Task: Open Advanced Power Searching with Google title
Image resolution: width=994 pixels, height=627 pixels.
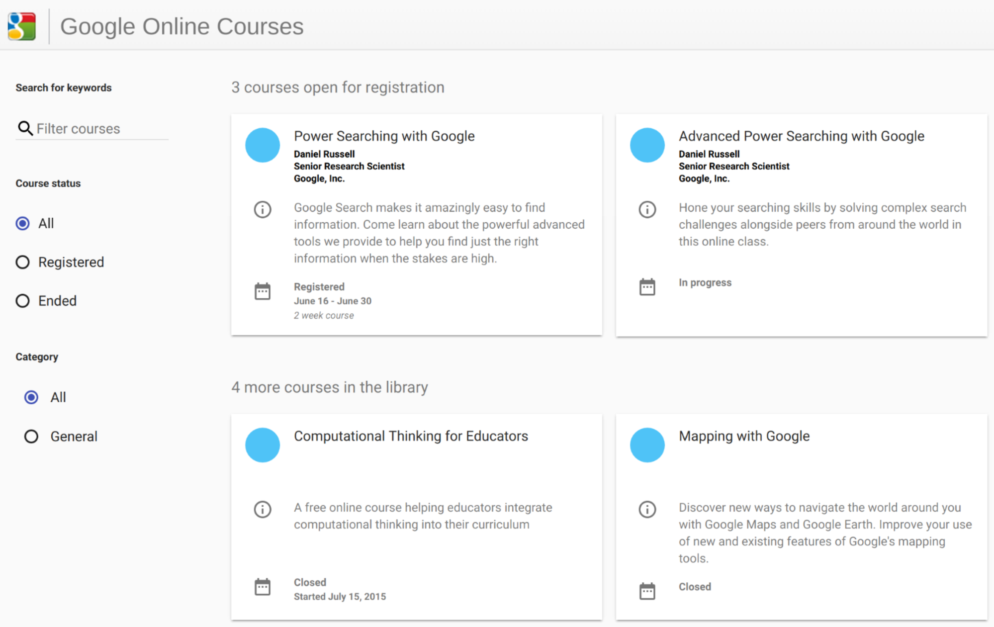Action: pos(802,136)
